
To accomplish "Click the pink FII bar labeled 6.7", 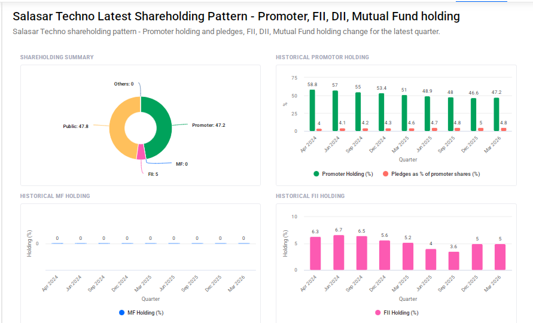I will pos(339,252).
